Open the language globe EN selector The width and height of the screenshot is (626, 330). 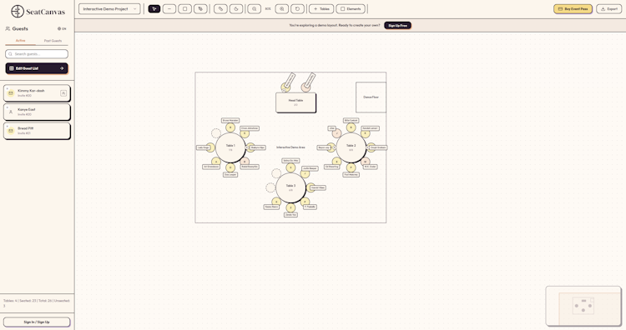[x=62, y=28]
